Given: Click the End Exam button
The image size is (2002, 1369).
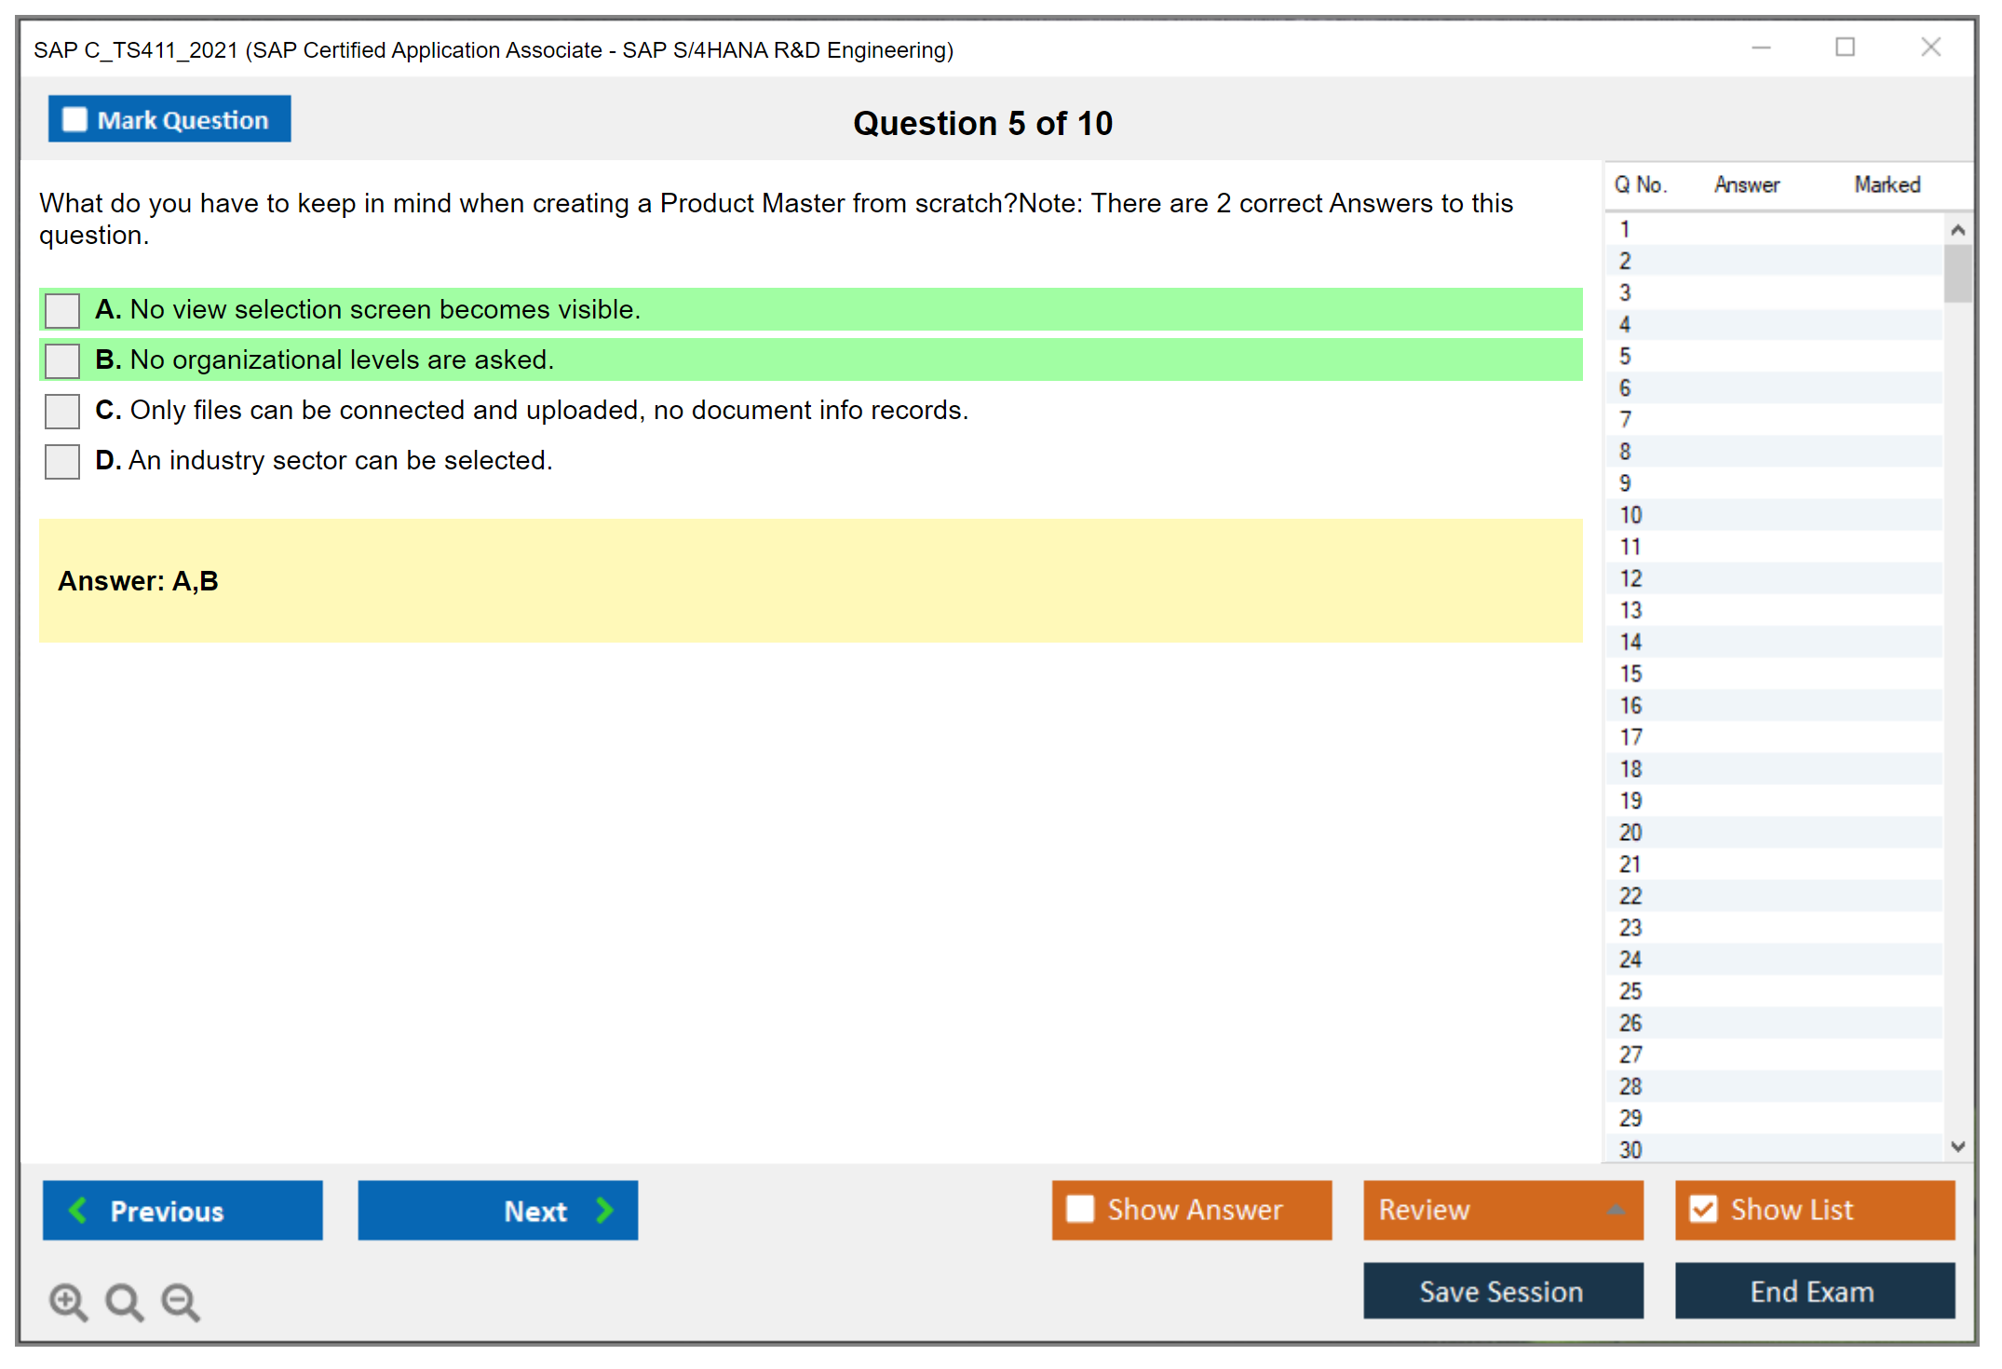Looking at the screenshot, I should tap(1814, 1291).
